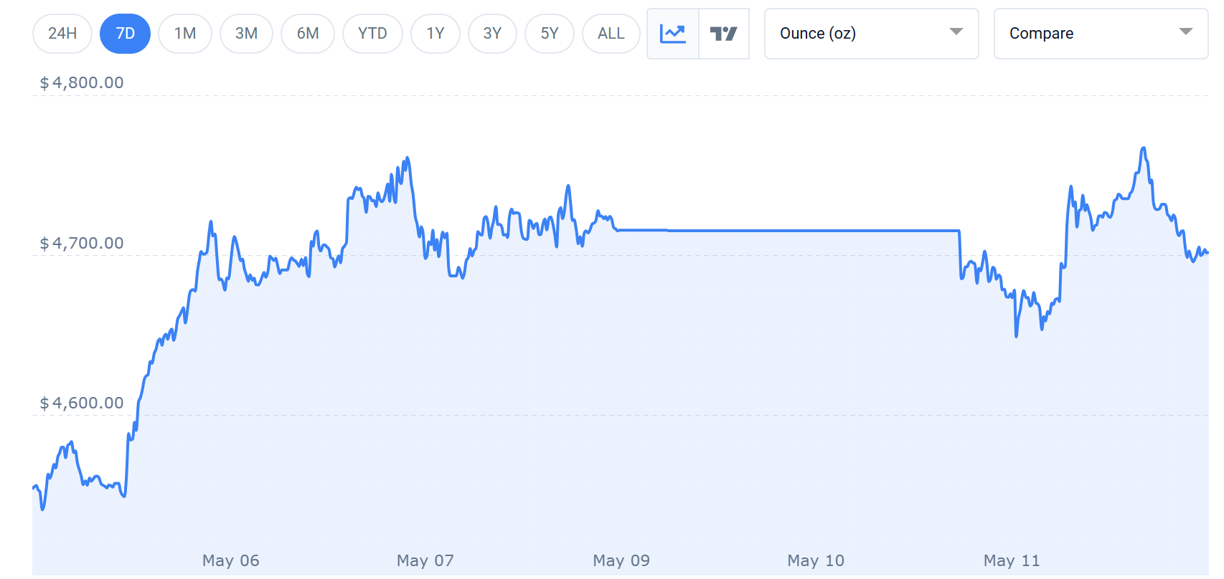Show year-to-date with YTD button
The width and height of the screenshot is (1224, 579).
372,34
